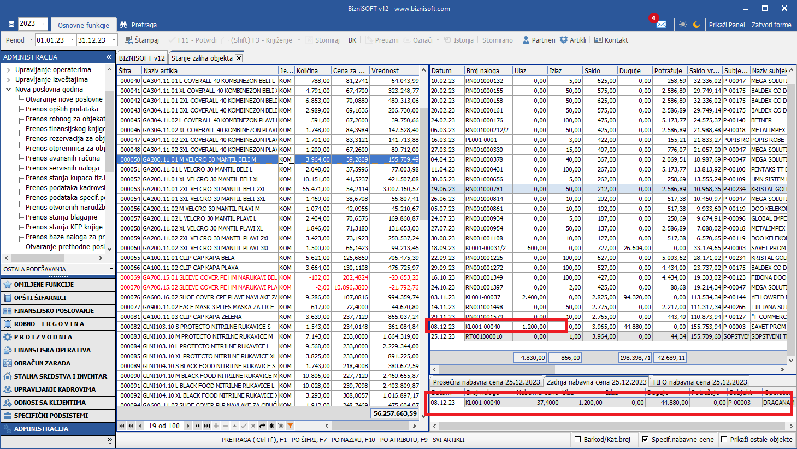Open Artikli from the toolbar

click(572, 40)
